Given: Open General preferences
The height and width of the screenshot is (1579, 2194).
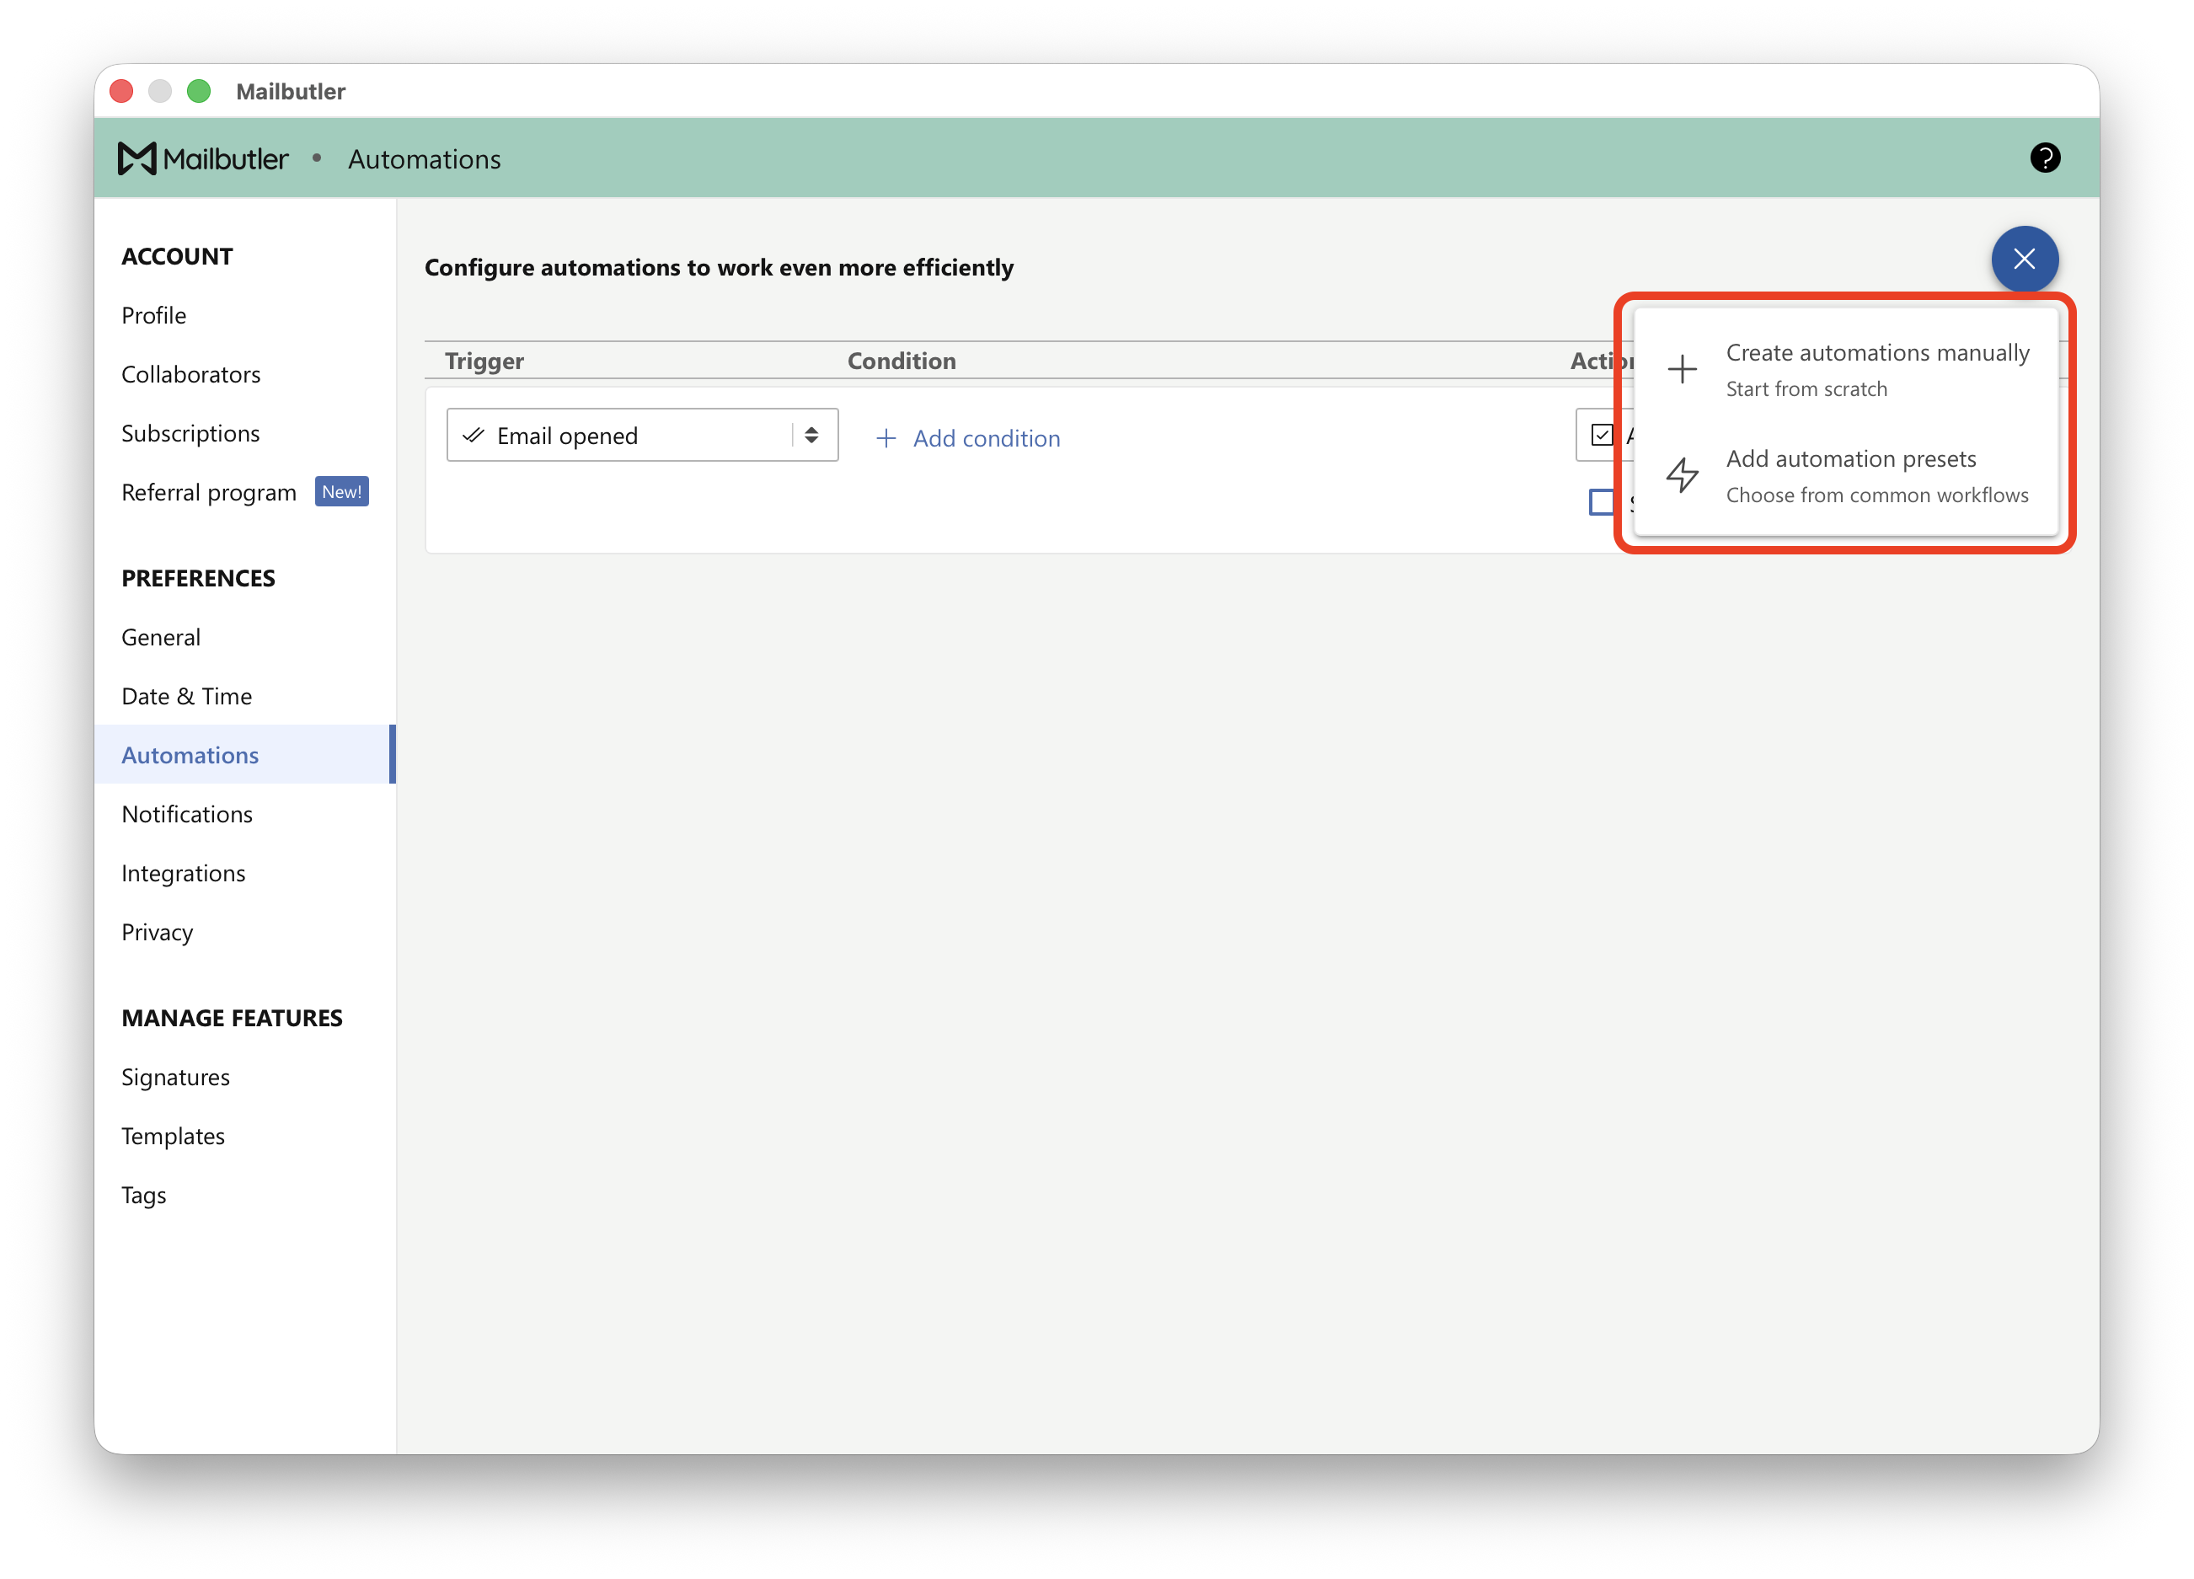Looking at the screenshot, I should (161, 638).
